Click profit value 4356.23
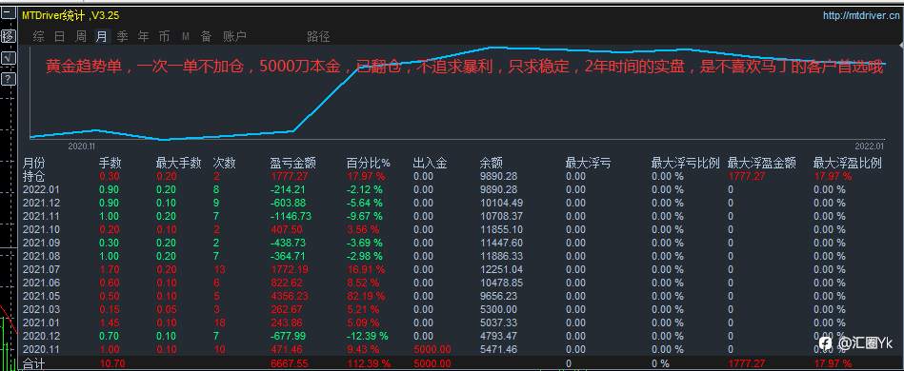Viewport: 904px width, 371px height. [x=289, y=296]
